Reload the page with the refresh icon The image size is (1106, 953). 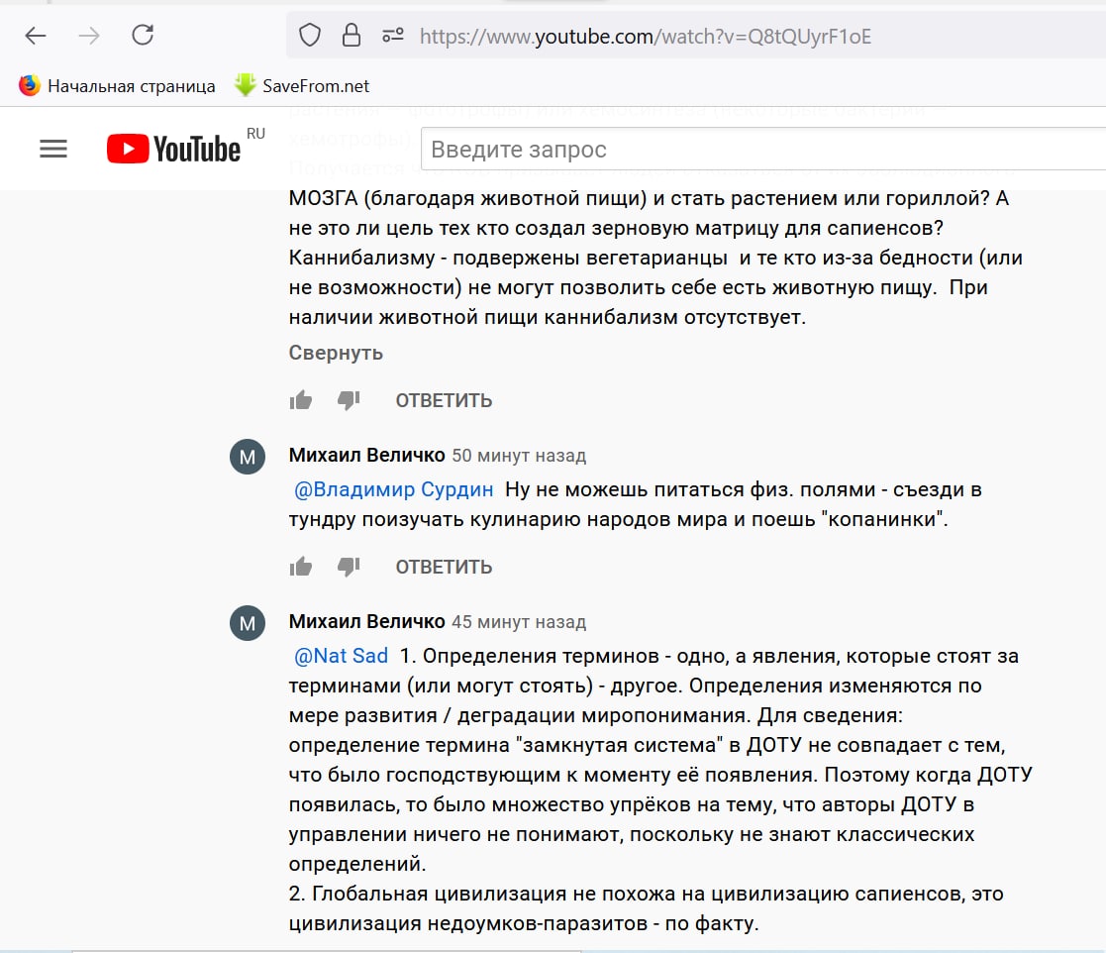point(143,37)
